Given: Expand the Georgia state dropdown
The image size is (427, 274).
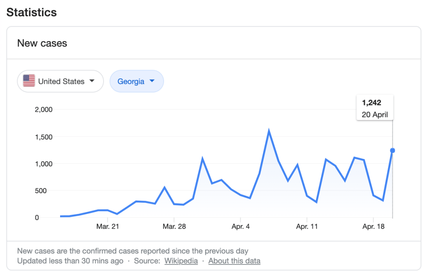Looking at the screenshot, I should 136,81.
